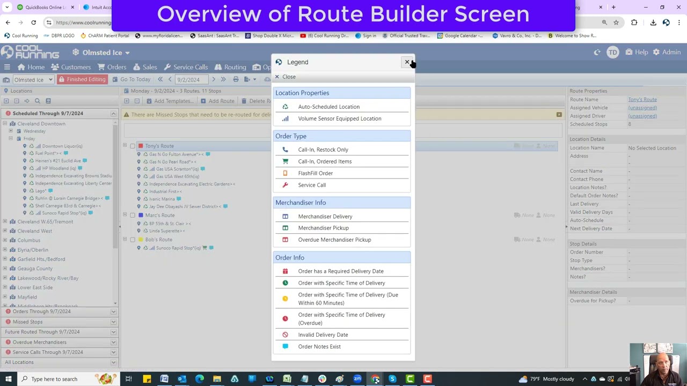Screen dimensions: 687x386
Task: Expand the Wednesday tree node
Action: (11, 131)
